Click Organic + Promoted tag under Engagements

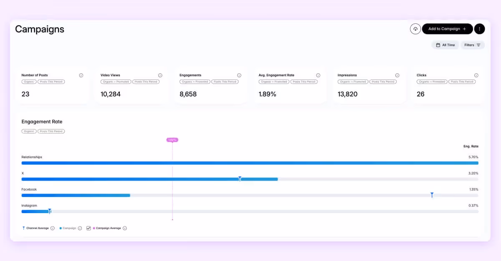tap(195, 82)
